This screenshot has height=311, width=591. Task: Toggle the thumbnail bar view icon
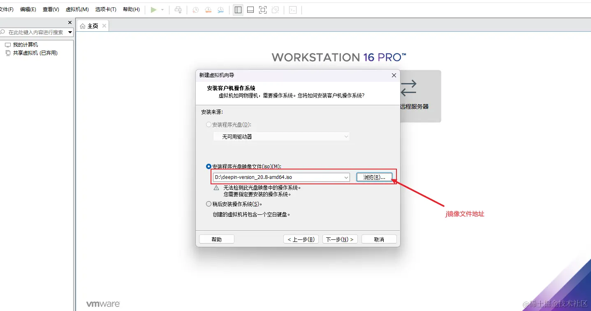click(x=250, y=10)
